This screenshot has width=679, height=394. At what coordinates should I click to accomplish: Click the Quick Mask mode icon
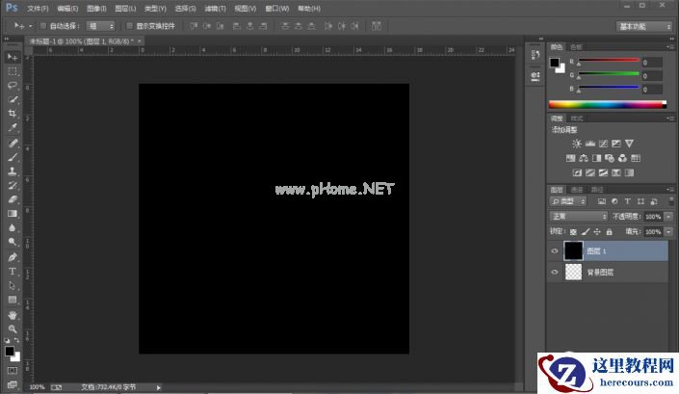point(13,371)
